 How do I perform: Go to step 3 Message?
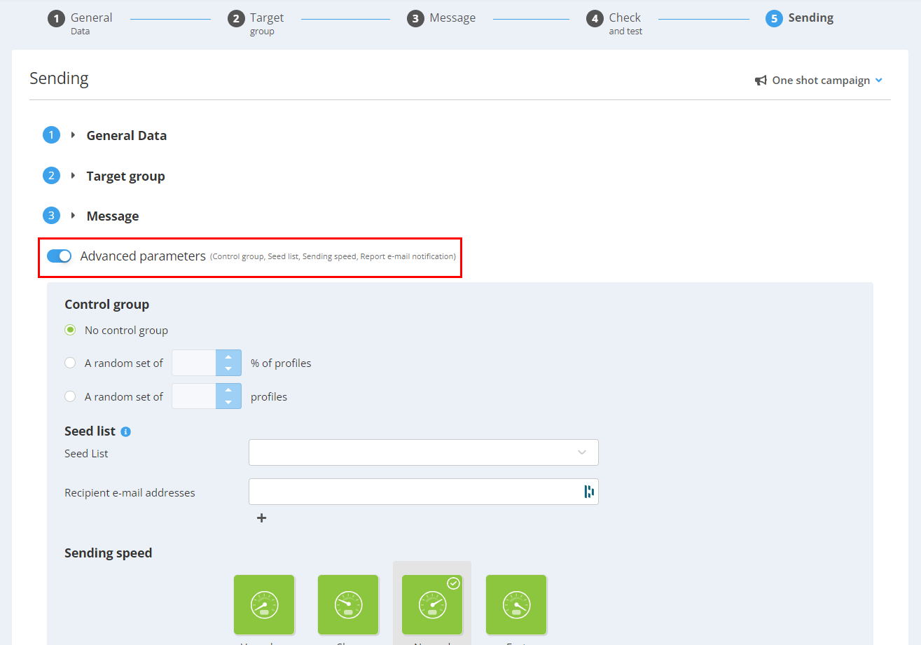coord(441,18)
